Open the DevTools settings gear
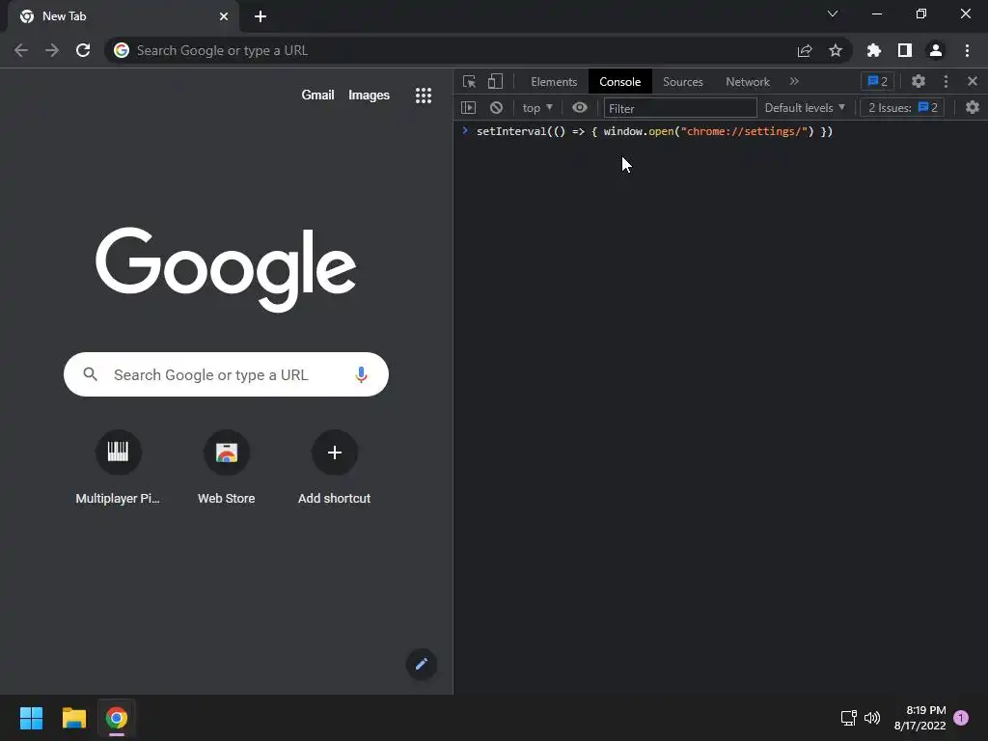 [x=919, y=81]
